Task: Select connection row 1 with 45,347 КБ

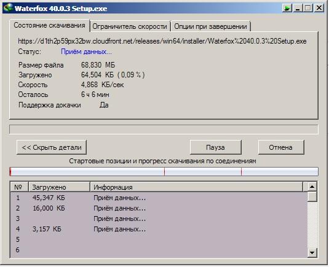Action: (x=159, y=198)
